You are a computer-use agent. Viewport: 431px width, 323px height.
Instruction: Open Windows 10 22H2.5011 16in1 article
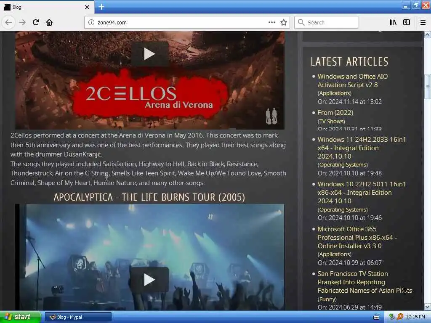pos(362,192)
